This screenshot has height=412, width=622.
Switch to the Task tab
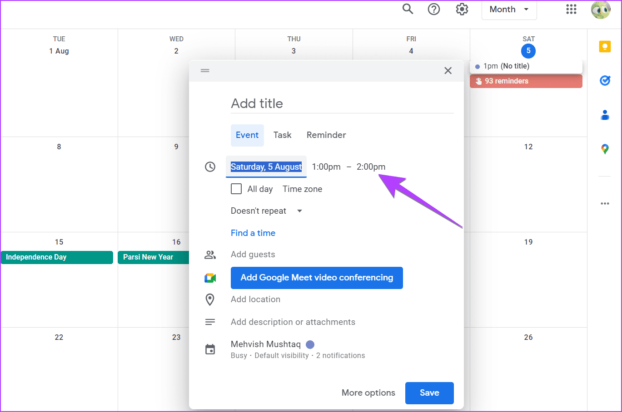(x=282, y=135)
